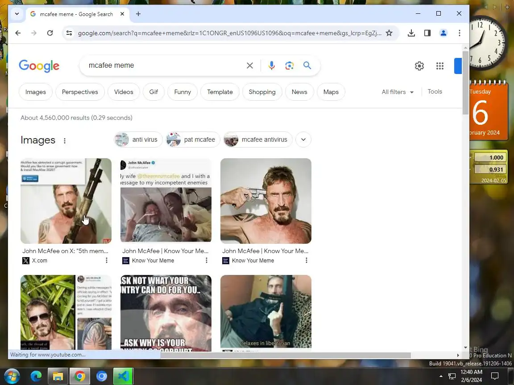Open the Chrome side panel
The width and height of the screenshot is (514, 385).
[427, 33]
